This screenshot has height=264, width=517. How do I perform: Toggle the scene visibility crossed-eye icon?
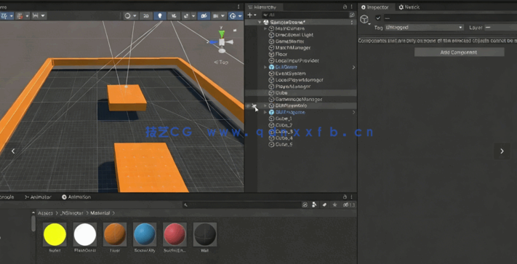(204, 16)
